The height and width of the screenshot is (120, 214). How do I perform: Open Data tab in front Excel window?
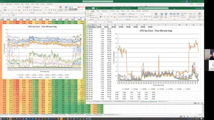coord(118,11)
